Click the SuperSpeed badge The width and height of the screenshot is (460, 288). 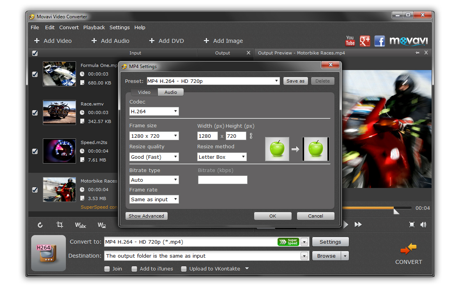coord(288,242)
